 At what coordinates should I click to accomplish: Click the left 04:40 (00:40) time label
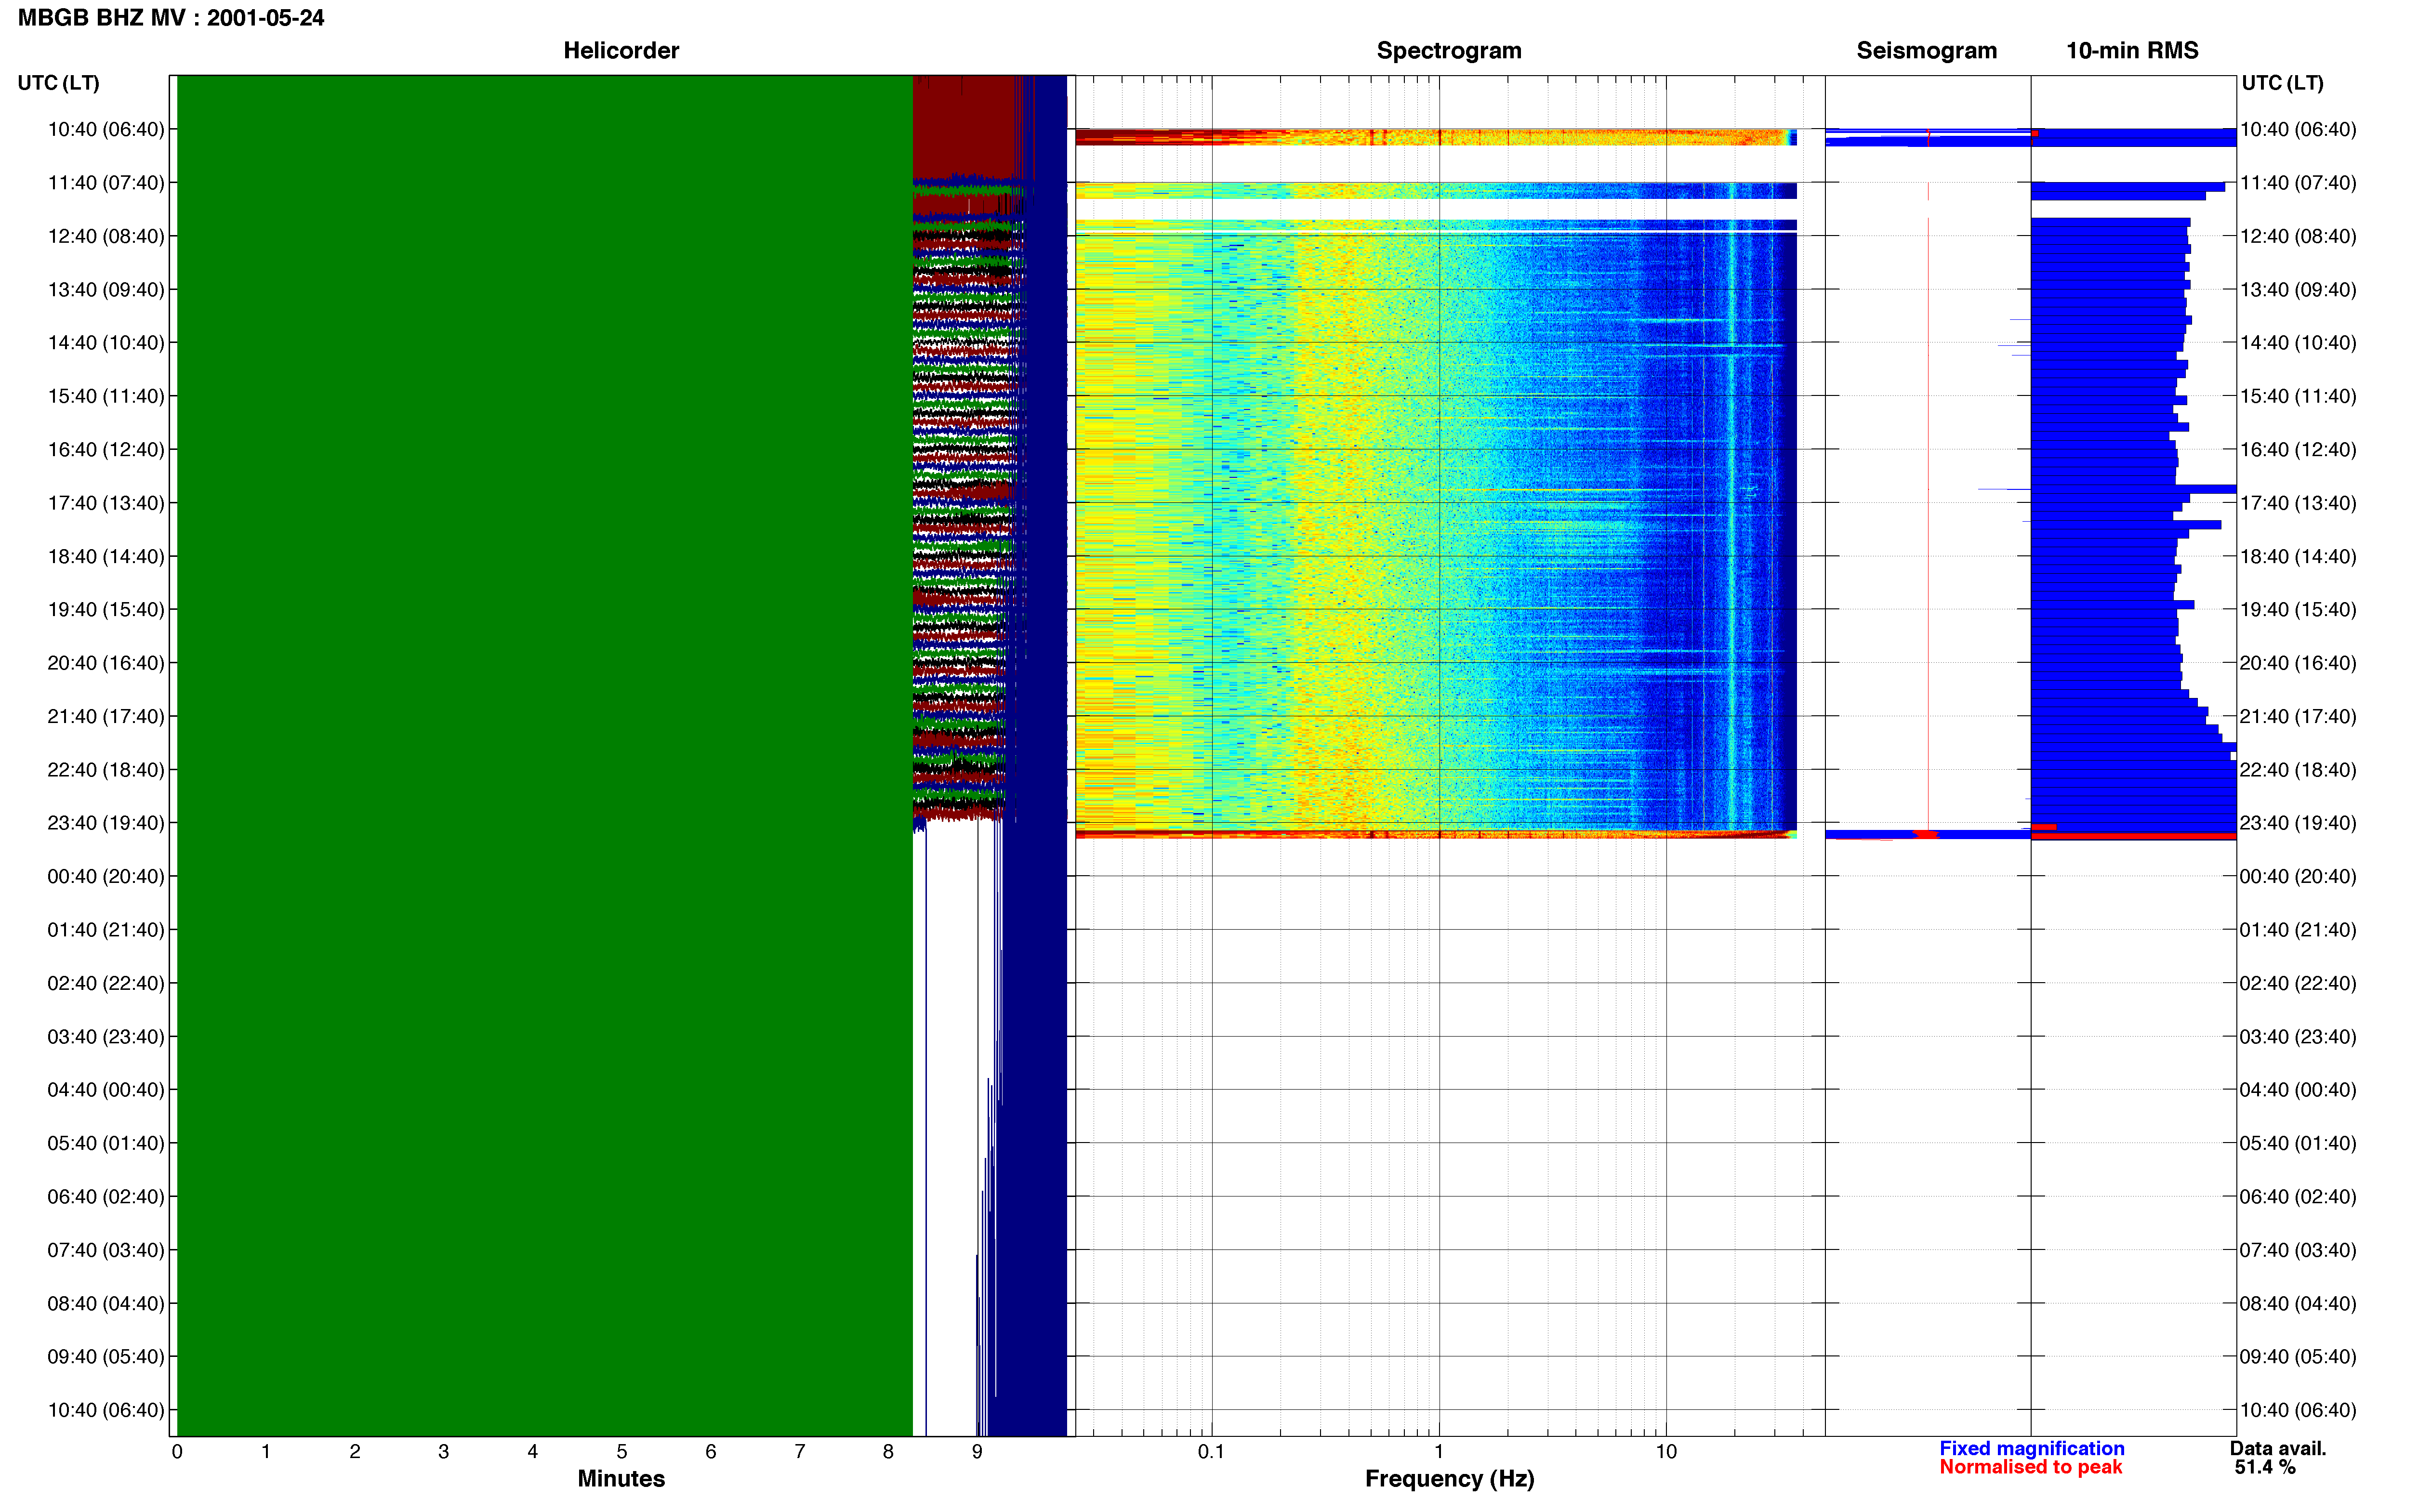tap(106, 1089)
